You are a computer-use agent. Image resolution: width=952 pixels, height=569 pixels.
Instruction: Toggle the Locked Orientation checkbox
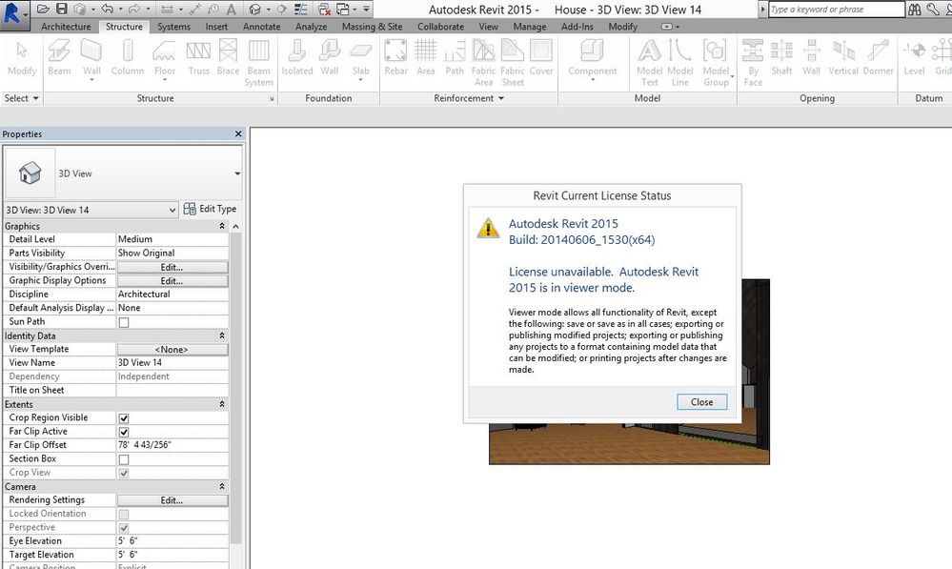124,515
